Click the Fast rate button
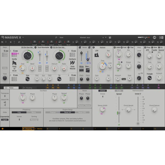 click(x=124, y=79)
